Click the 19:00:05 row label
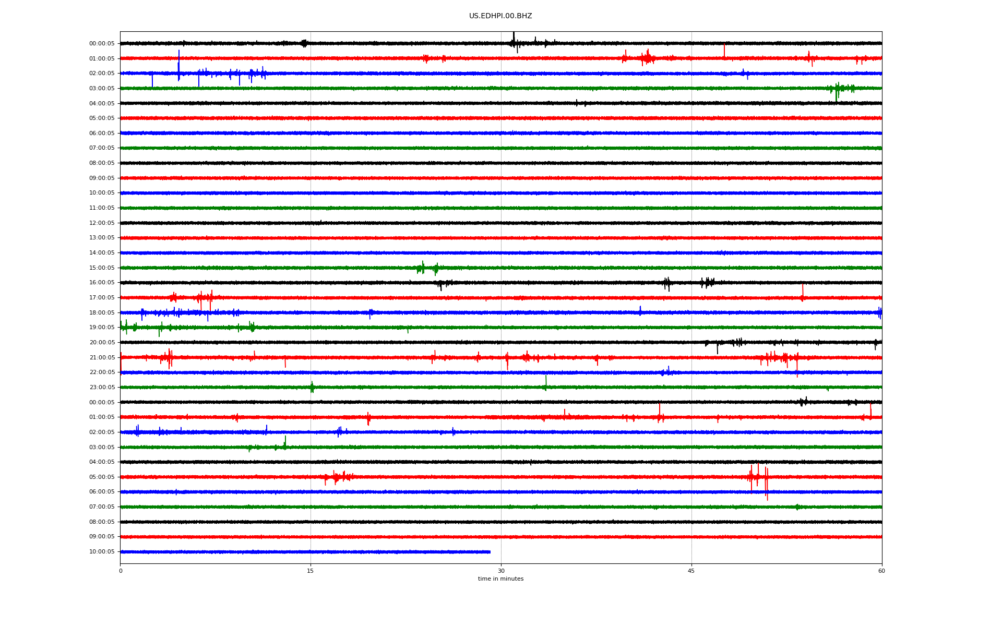This screenshot has height=626, width=1002. pyautogui.click(x=102, y=328)
